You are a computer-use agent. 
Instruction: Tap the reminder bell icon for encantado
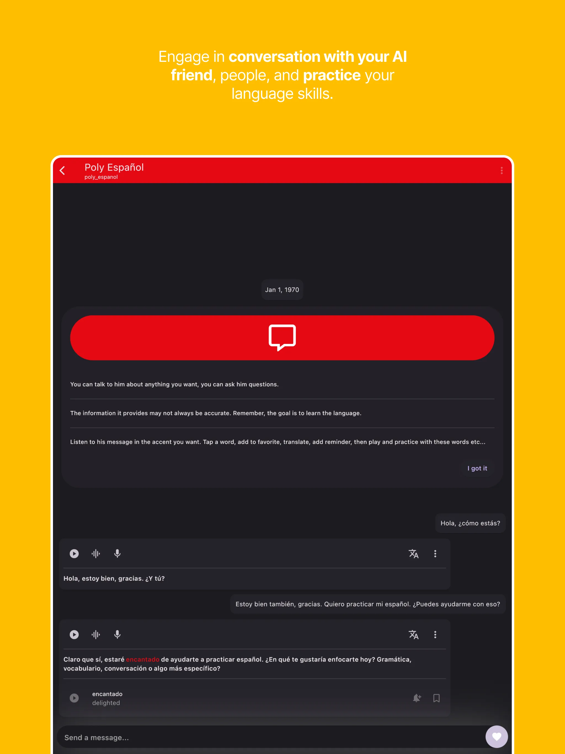[416, 698]
